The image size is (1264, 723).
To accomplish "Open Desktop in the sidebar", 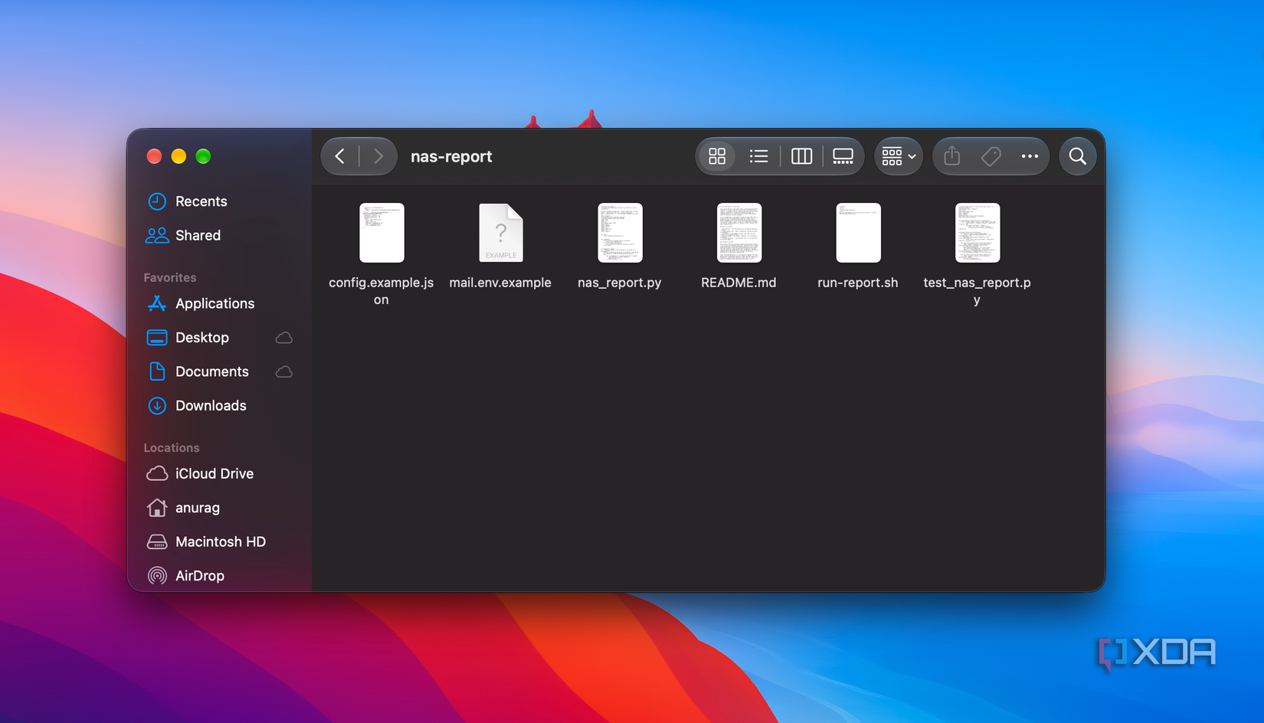I will [202, 338].
